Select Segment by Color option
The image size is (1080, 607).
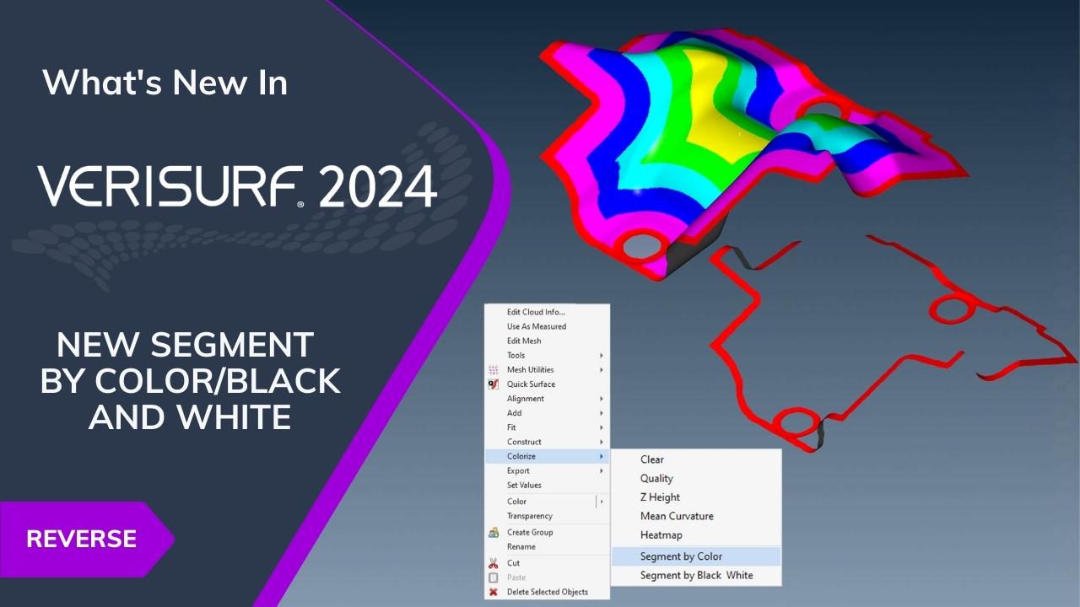(x=696, y=556)
